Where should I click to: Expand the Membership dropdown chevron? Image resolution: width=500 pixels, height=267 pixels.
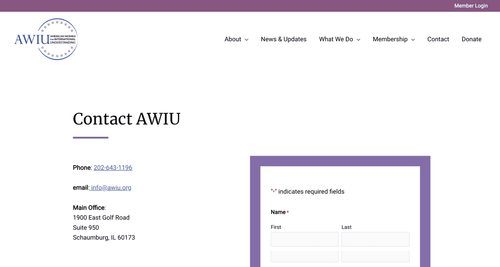412,40
